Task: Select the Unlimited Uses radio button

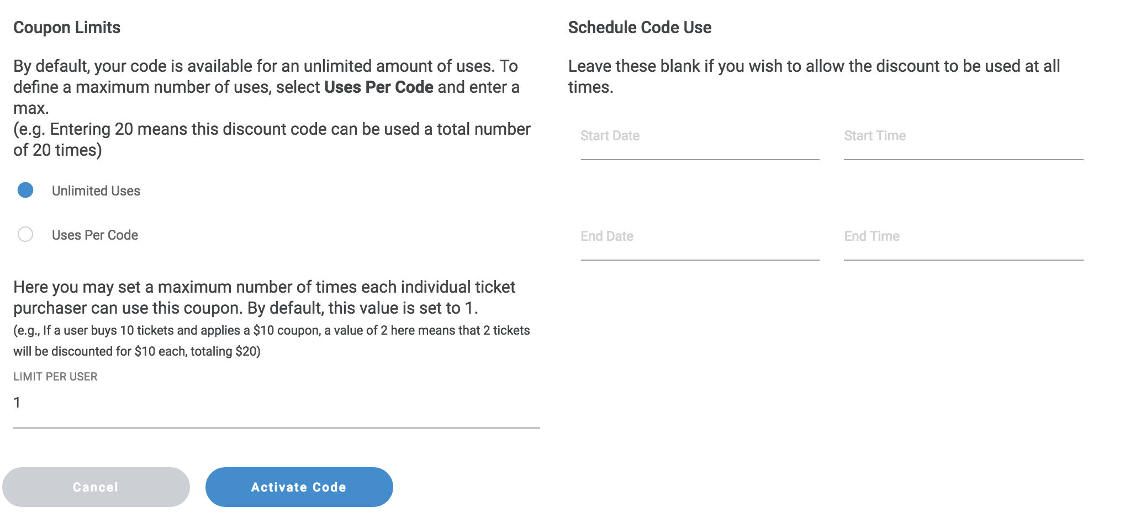Action: (25, 191)
